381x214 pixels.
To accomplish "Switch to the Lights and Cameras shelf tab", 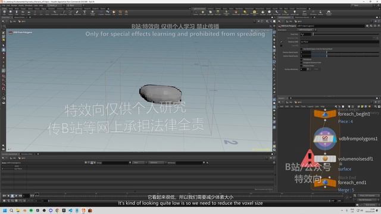I will (199, 8).
